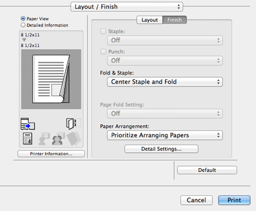Click the printer output method icon with blue arrow
Screen dimensions: 256x211
28,124
